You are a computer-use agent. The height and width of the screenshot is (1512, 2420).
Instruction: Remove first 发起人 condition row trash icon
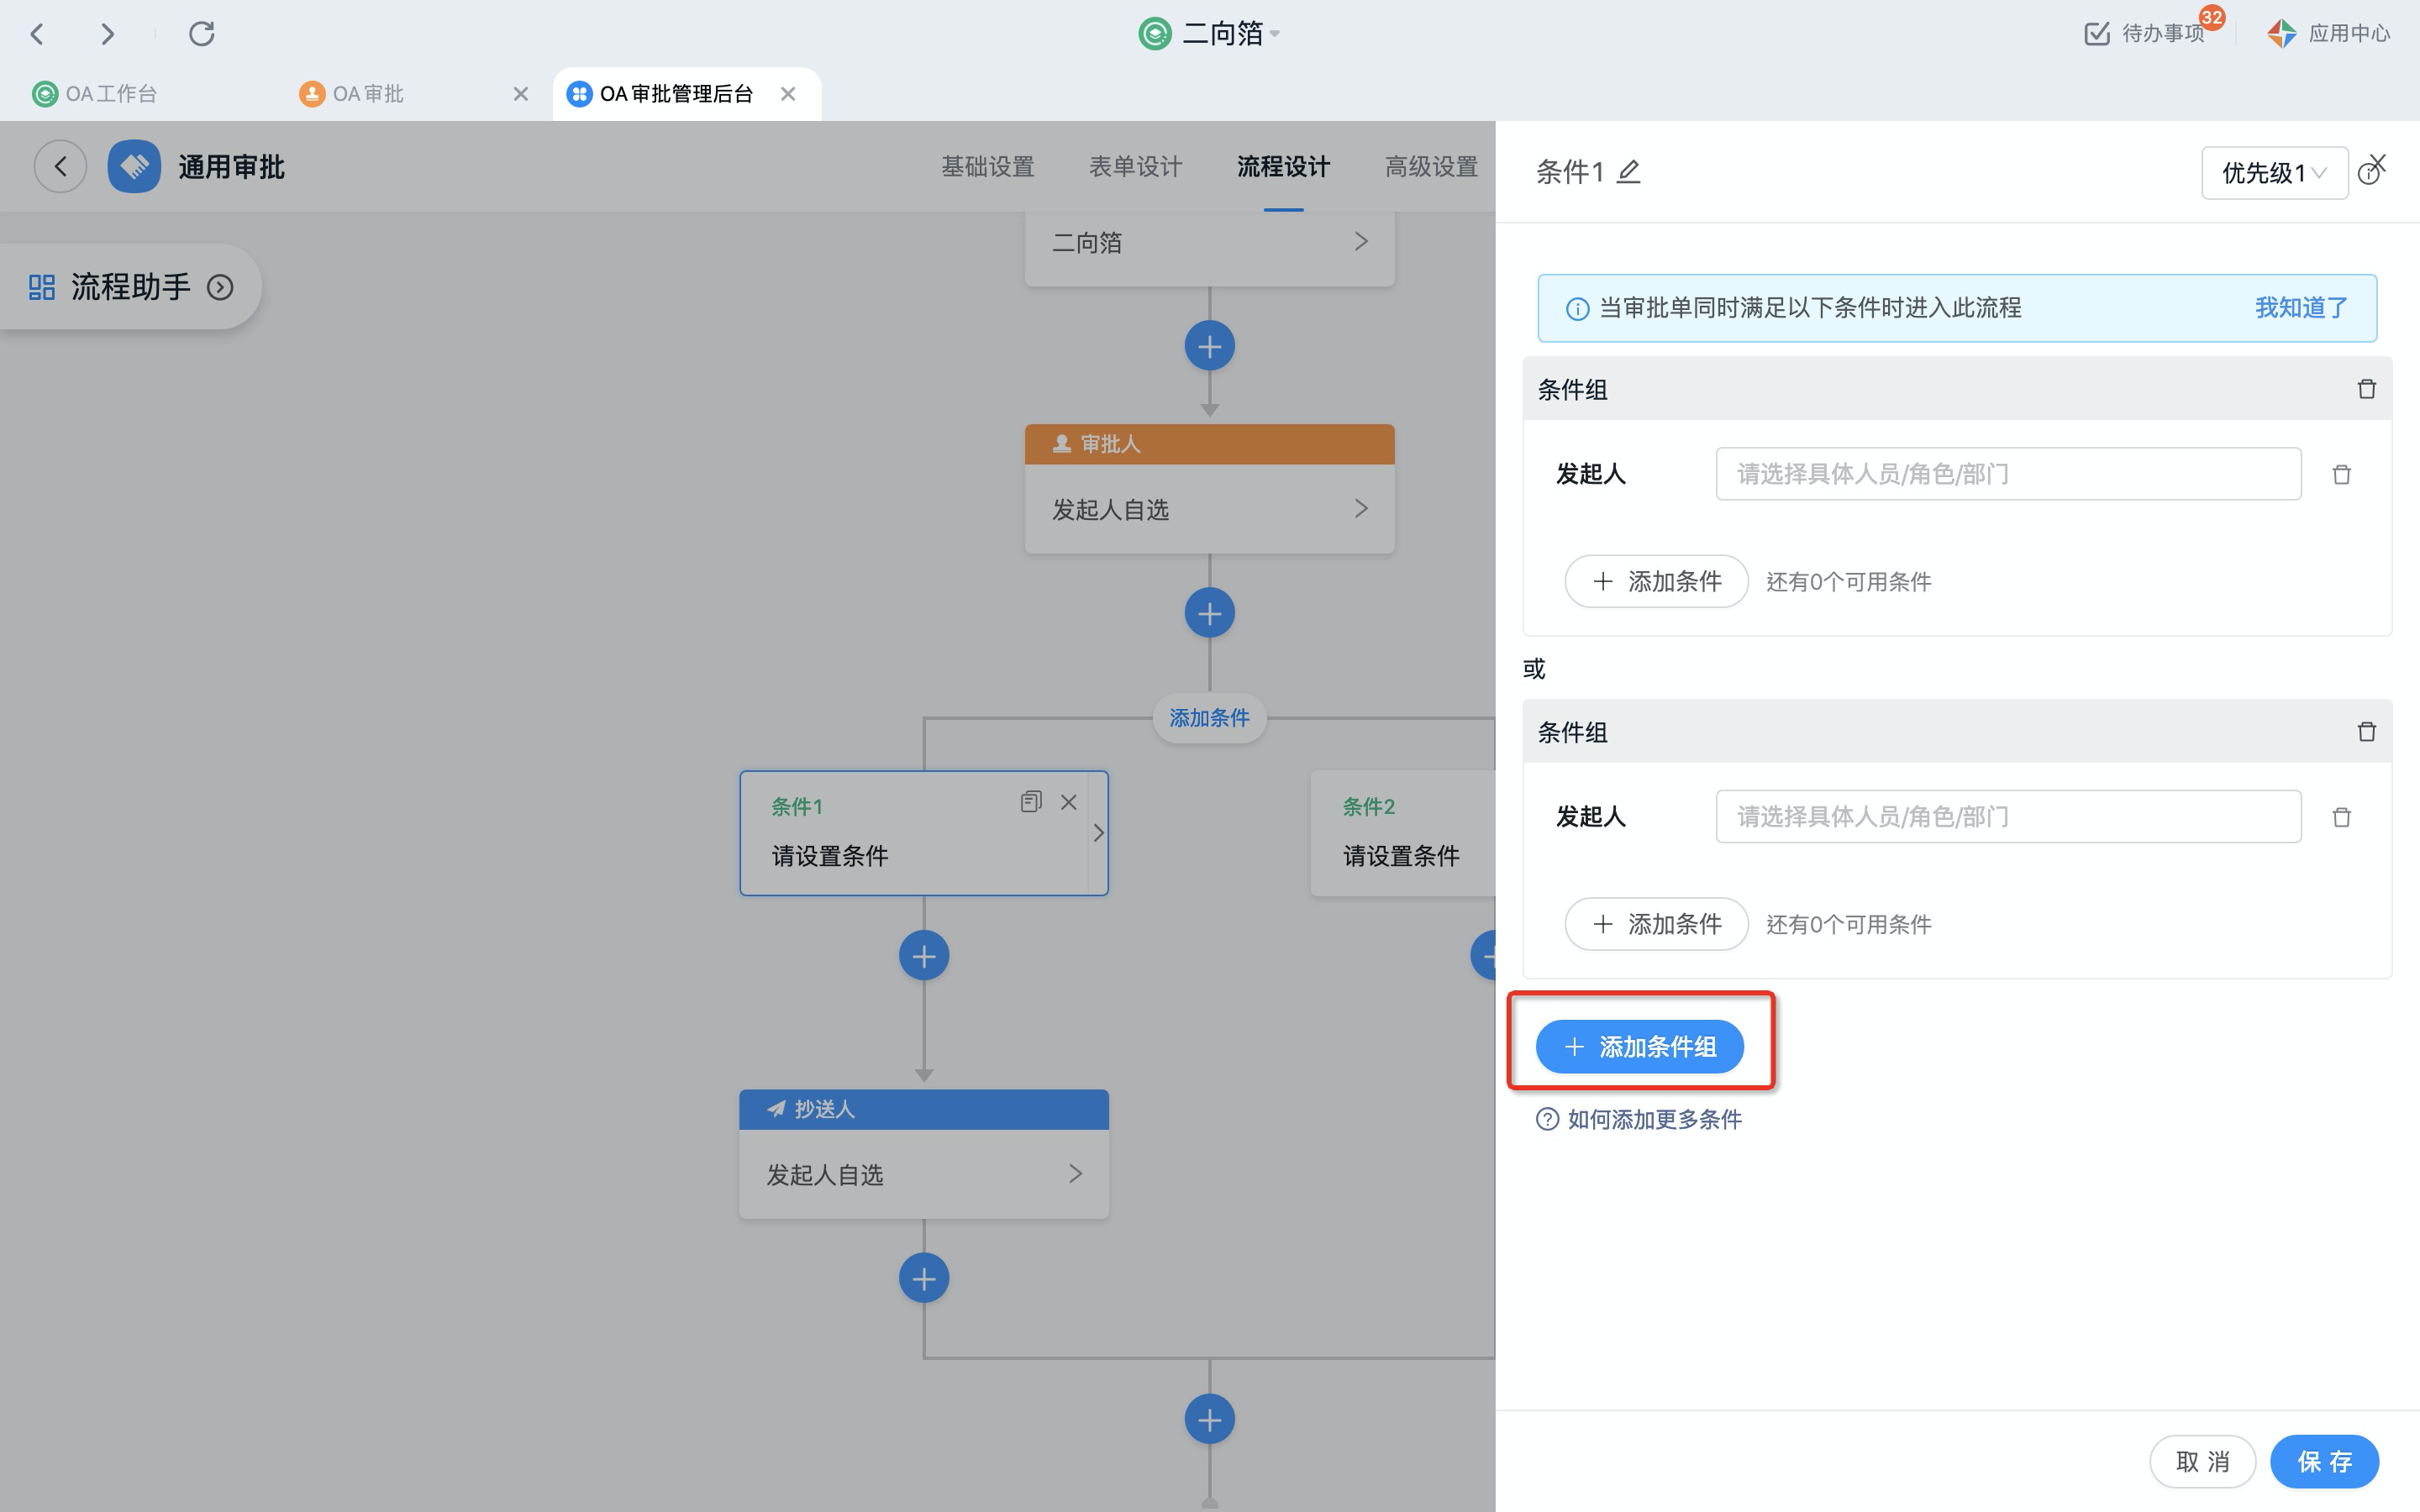click(2341, 474)
